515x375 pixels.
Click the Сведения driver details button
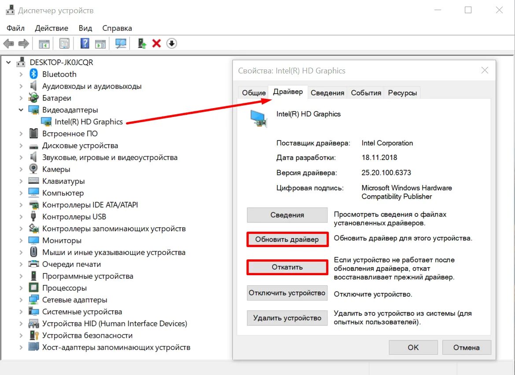[x=287, y=215]
